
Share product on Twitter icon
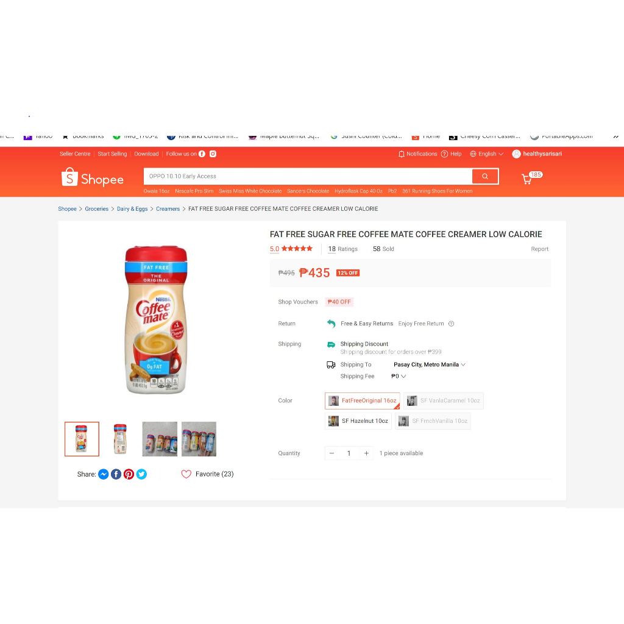click(x=141, y=474)
